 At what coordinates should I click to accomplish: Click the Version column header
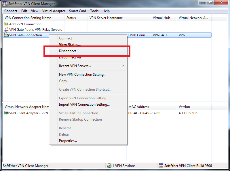tap(194, 107)
